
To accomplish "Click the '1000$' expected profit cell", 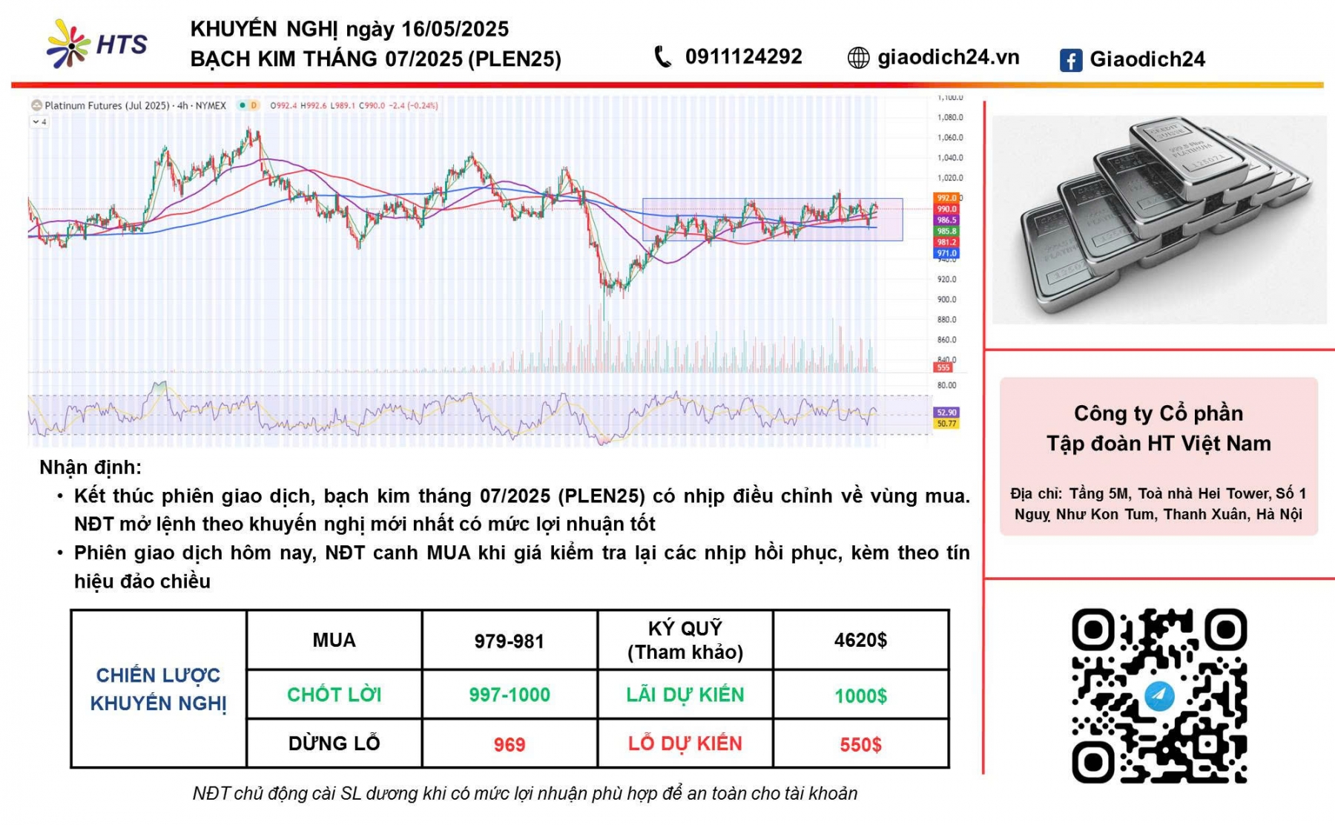I will pyautogui.click(x=860, y=696).
